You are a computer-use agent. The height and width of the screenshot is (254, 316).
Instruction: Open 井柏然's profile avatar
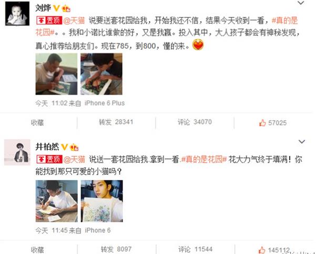pos(17,152)
